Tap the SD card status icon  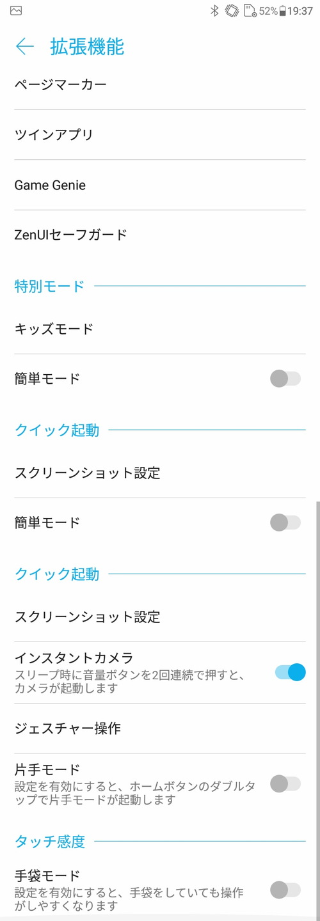click(x=250, y=11)
